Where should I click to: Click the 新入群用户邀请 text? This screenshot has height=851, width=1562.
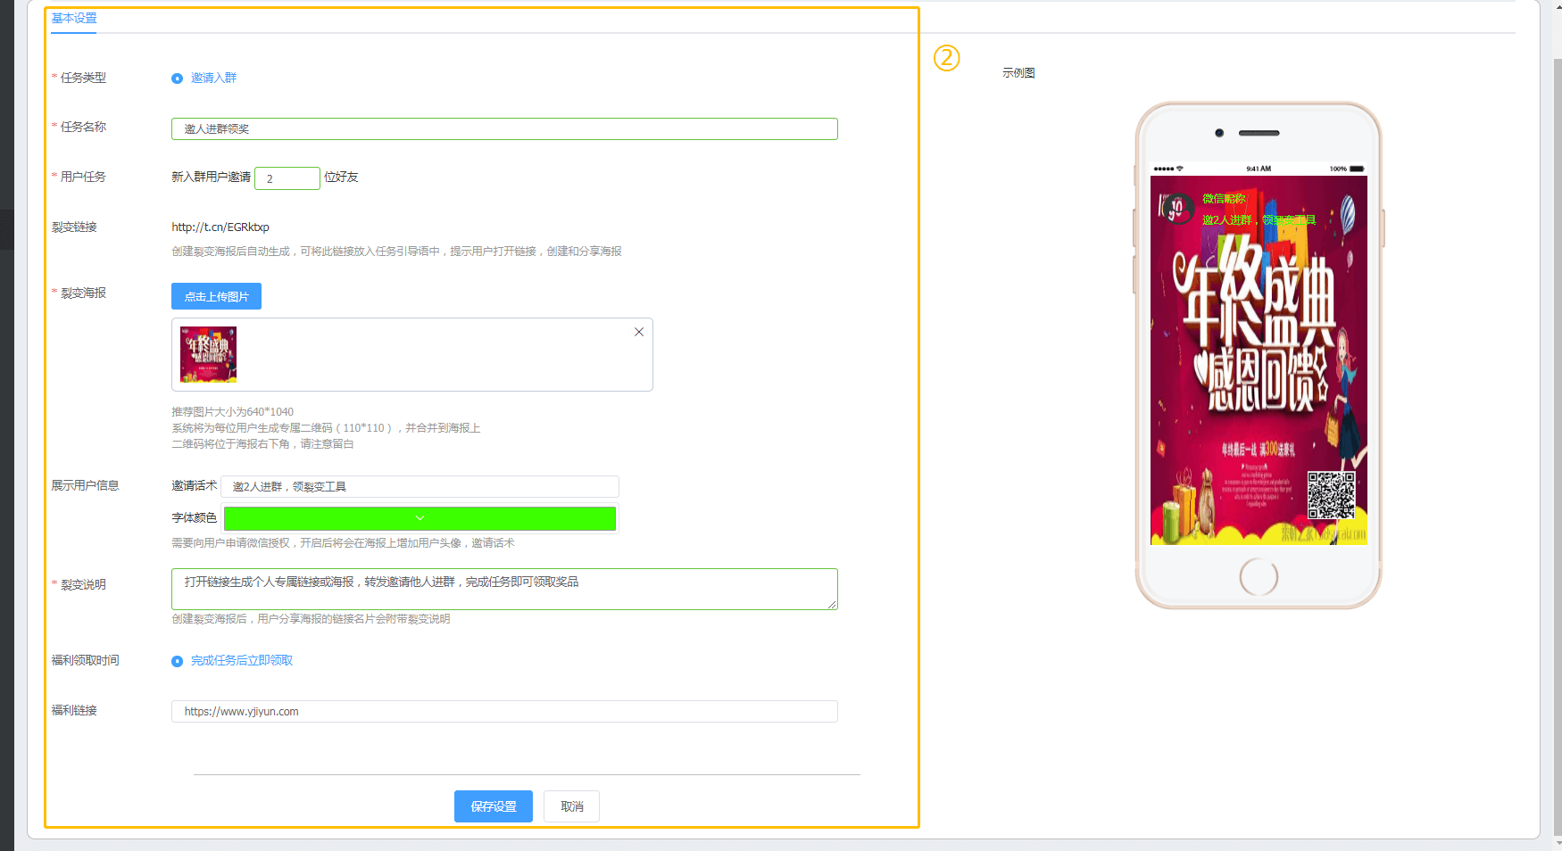(212, 178)
